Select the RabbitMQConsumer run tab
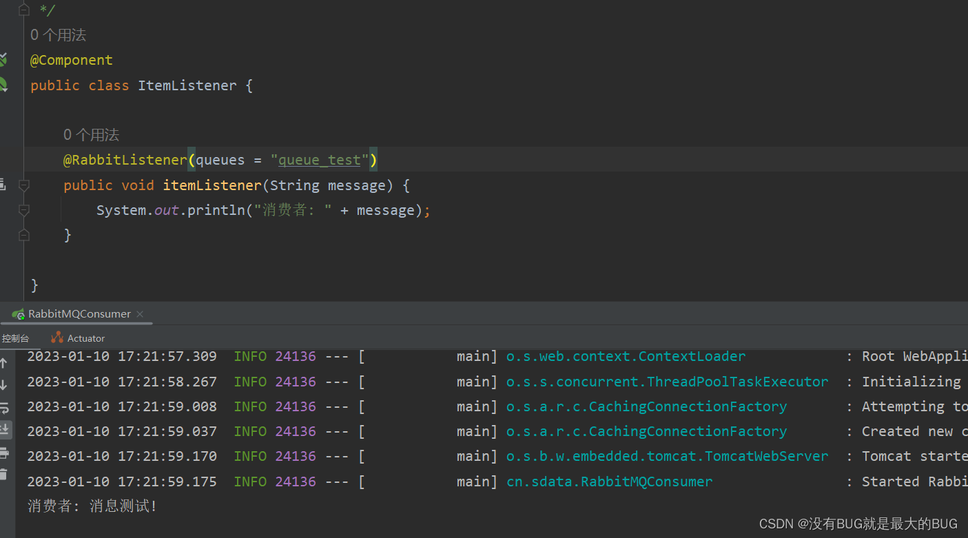Screen dimensions: 968x538 coord(79,314)
